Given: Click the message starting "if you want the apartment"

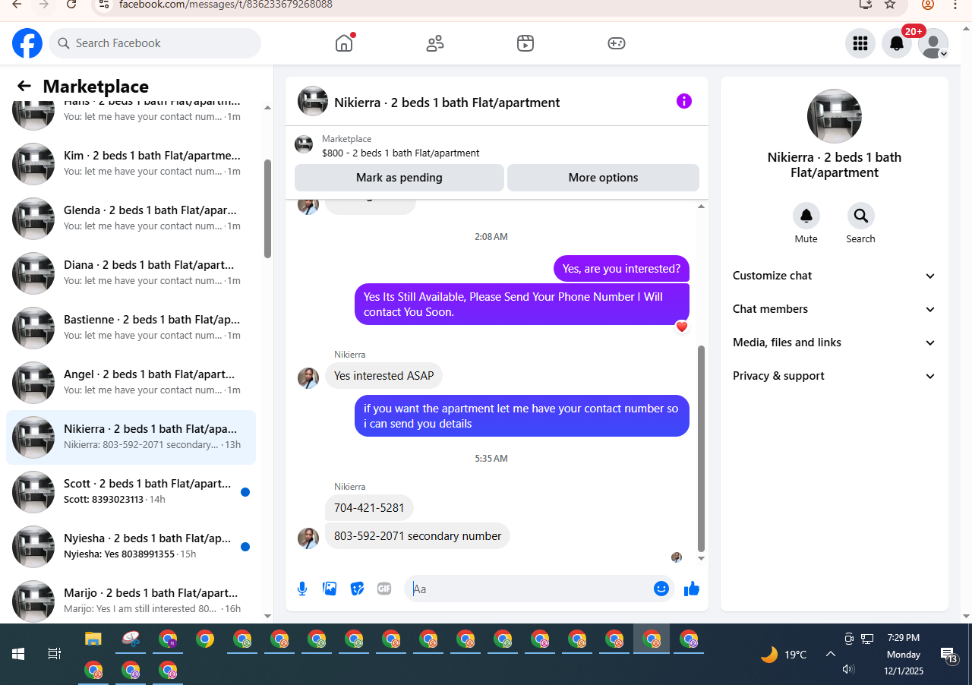Looking at the screenshot, I should (x=522, y=415).
